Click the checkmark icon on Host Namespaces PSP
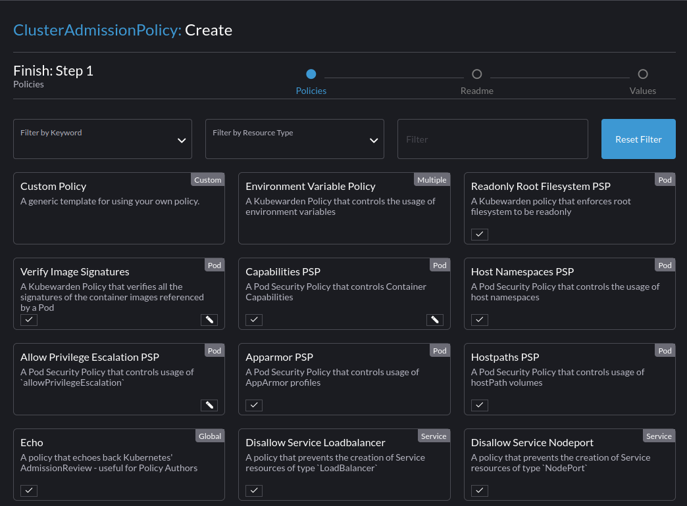Screen dimensions: 687x506 click(479, 319)
